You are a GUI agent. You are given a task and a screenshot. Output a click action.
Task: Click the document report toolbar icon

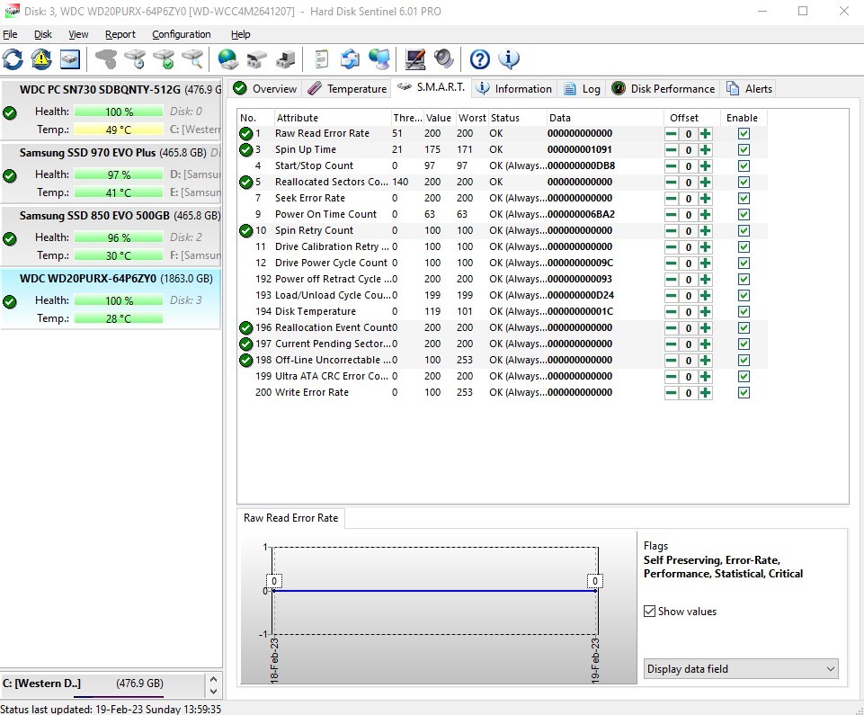pos(321,59)
